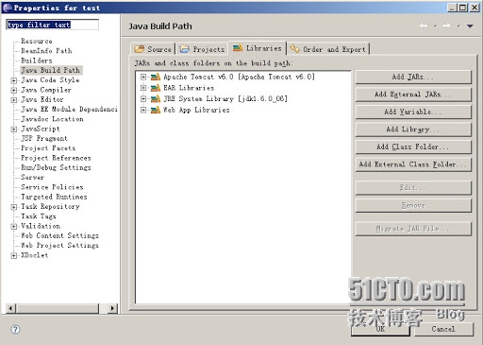Switch to the Projects tab
Viewport: 483px width, 345px height.
[x=202, y=49]
